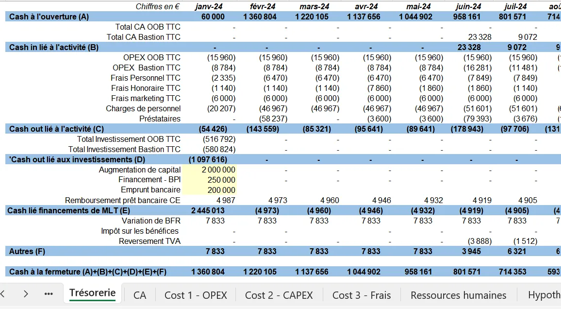Open the Cost 2 - CAPEX sheet

[x=279, y=295]
